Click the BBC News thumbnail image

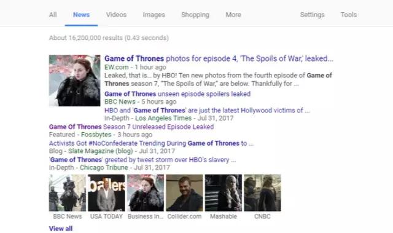(x=68, y=192)
